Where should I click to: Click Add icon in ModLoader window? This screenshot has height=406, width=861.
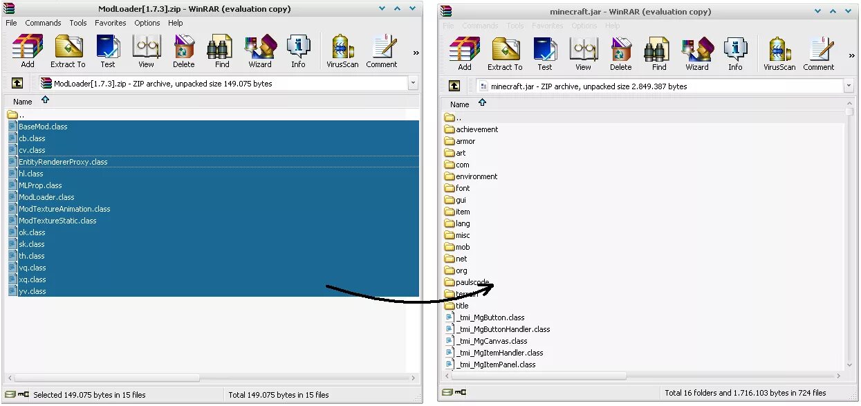click(28, 51)
